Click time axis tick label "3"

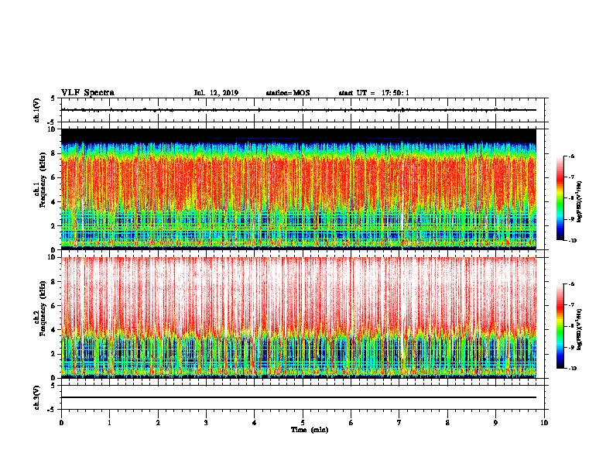pos(206,423)
